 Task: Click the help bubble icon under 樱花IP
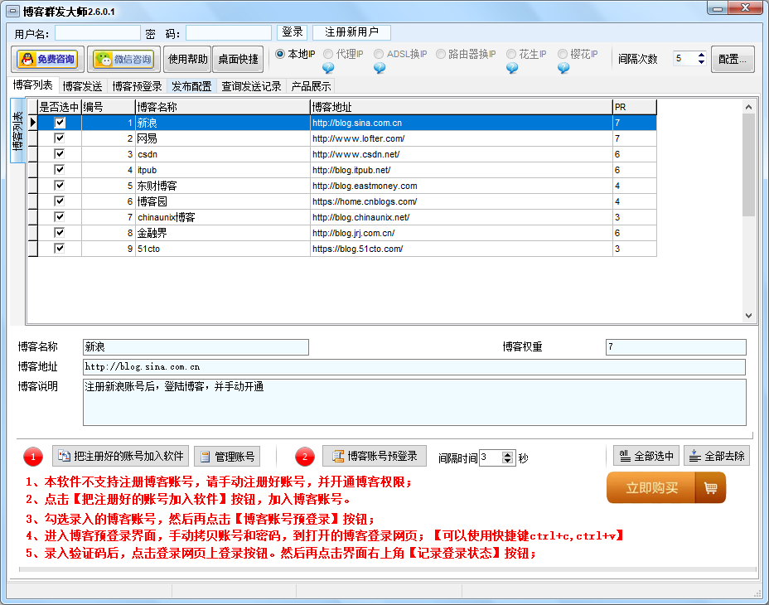coord(563,69)
